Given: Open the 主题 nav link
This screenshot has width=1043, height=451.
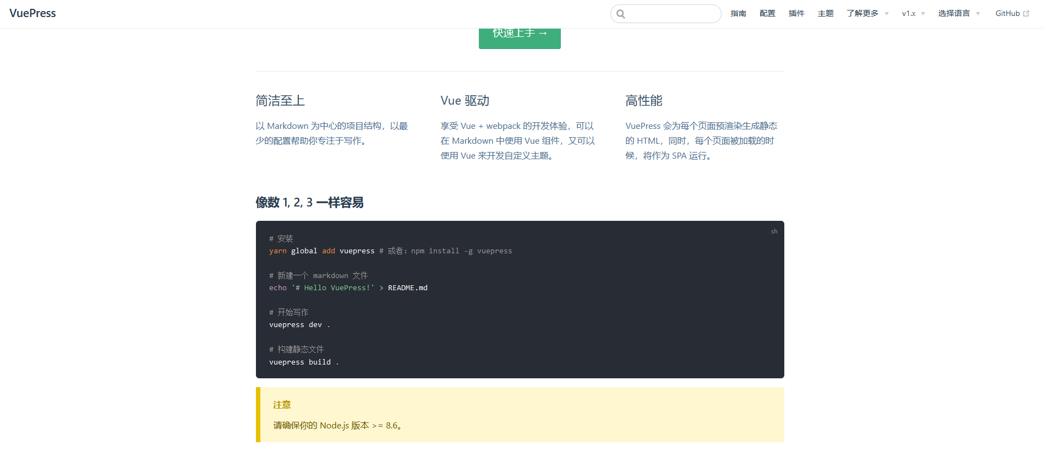Looking at the screenshot, I should [826, 13].
